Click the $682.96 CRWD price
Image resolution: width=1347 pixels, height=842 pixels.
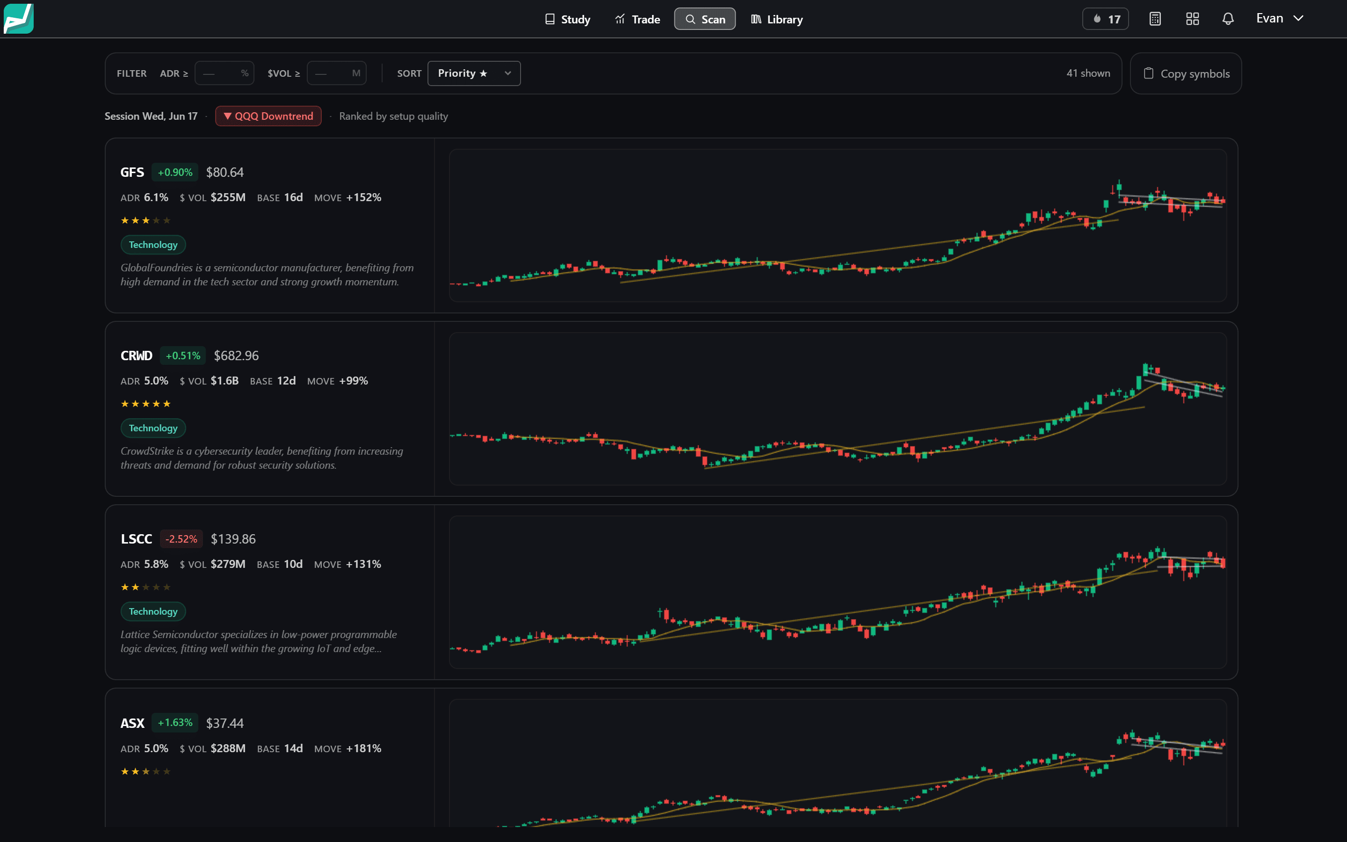coord(236,356)
